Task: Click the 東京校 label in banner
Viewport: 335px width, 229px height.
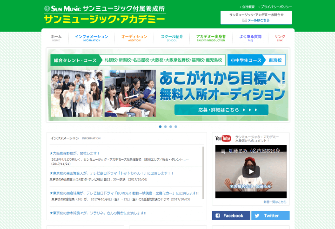Action: [x=275, y=60]
